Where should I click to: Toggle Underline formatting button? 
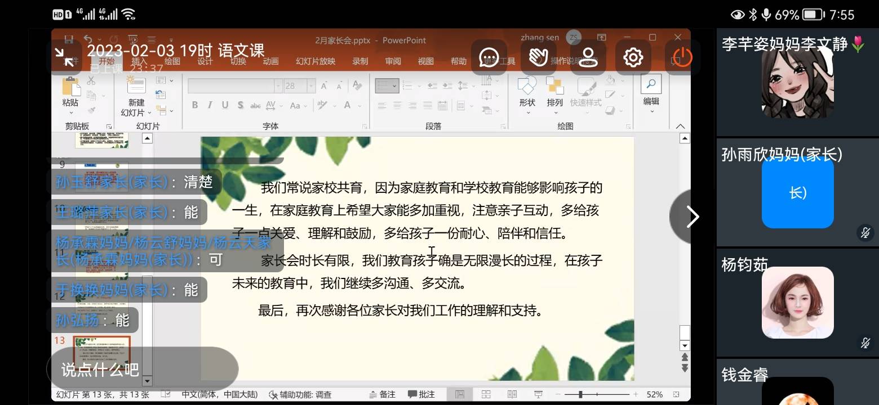225,105
